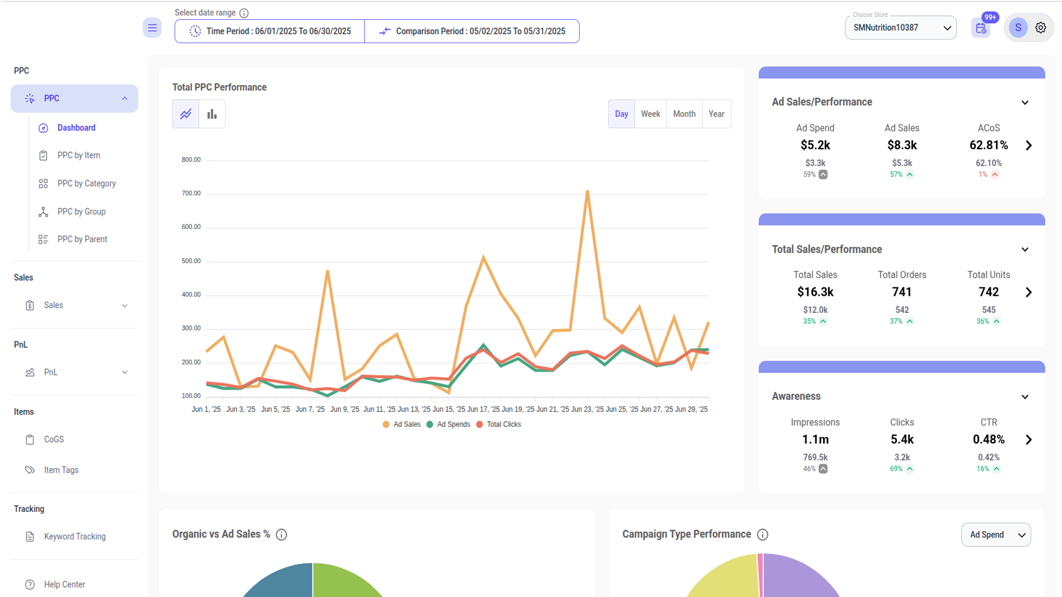Click the Dashboard gauge icon
The image size is (1062, 597).
pos(43,128)
